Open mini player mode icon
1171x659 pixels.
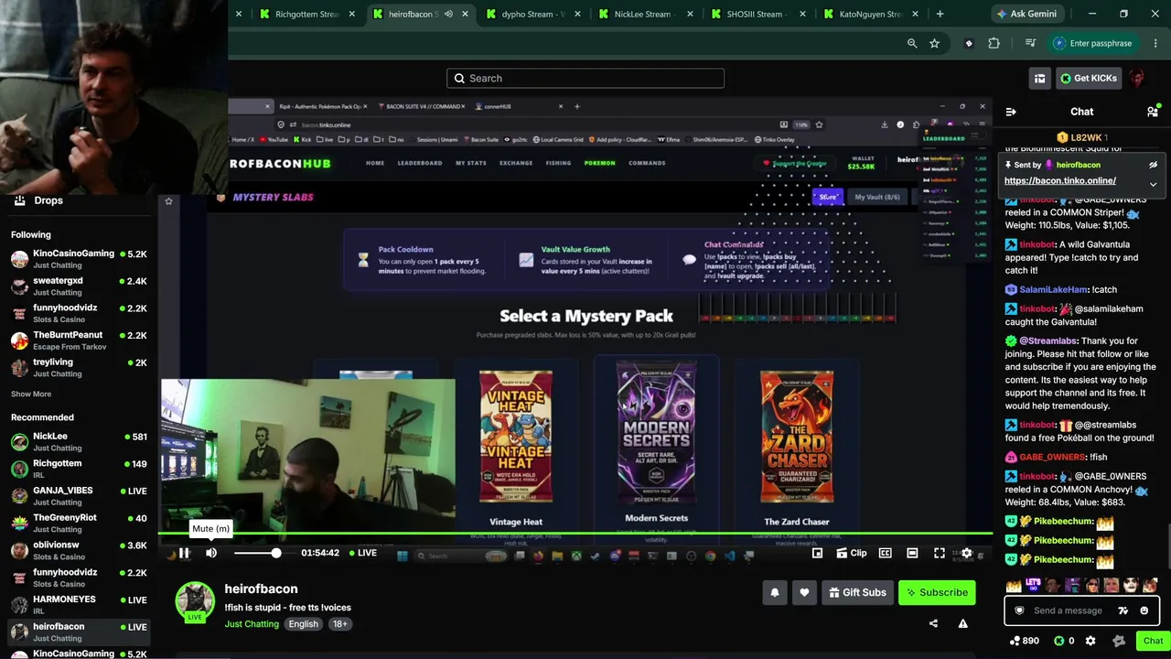(817, 553)
